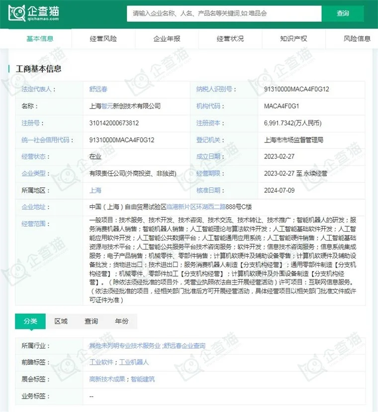Click the 机构代码 field label

tap(208, 106)
